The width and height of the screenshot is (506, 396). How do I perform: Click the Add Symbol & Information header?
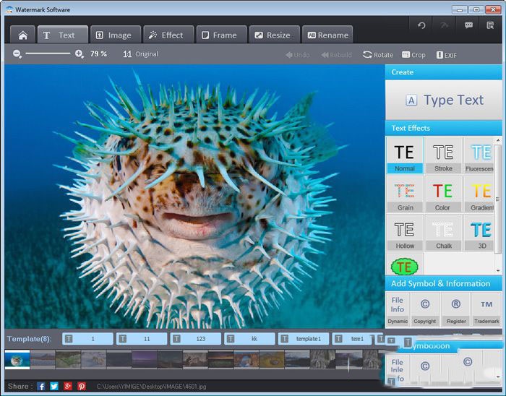tap(444, 283)
